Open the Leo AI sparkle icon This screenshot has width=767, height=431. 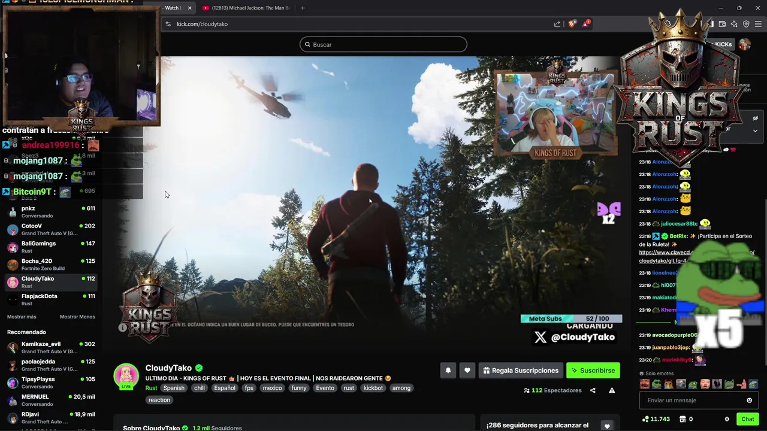pos(734,24)
